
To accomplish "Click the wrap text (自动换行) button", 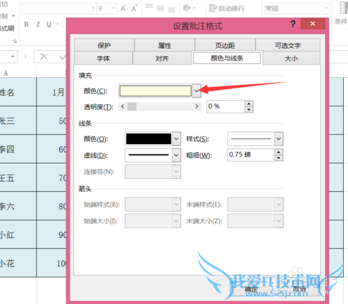I will point(227,8).
